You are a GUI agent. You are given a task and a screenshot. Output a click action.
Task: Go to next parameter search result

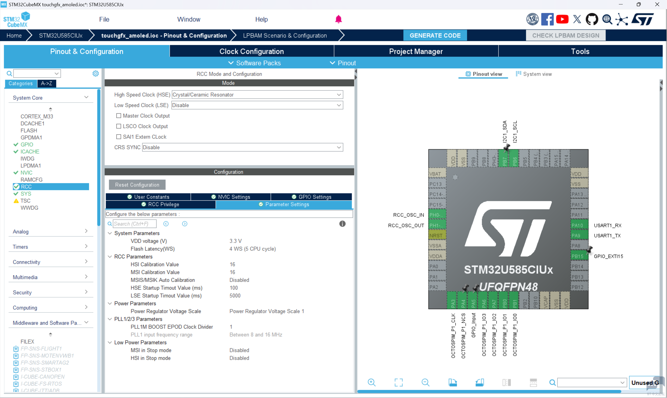coord(185,224)
